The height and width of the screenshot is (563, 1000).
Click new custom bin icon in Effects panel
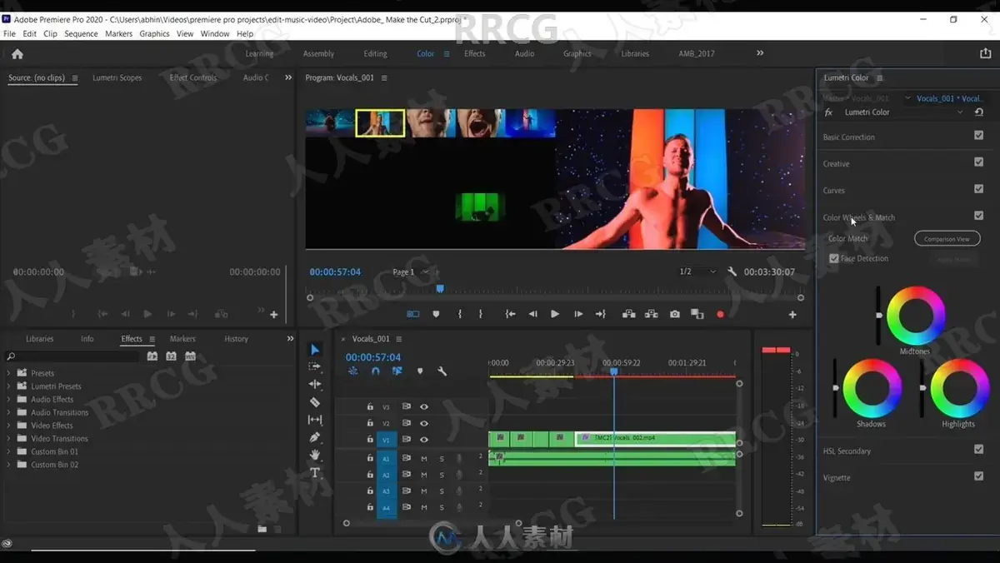click(x=262, y=528)
